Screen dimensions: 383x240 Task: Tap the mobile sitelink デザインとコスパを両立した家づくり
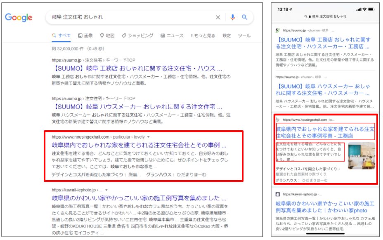[308, 169]
